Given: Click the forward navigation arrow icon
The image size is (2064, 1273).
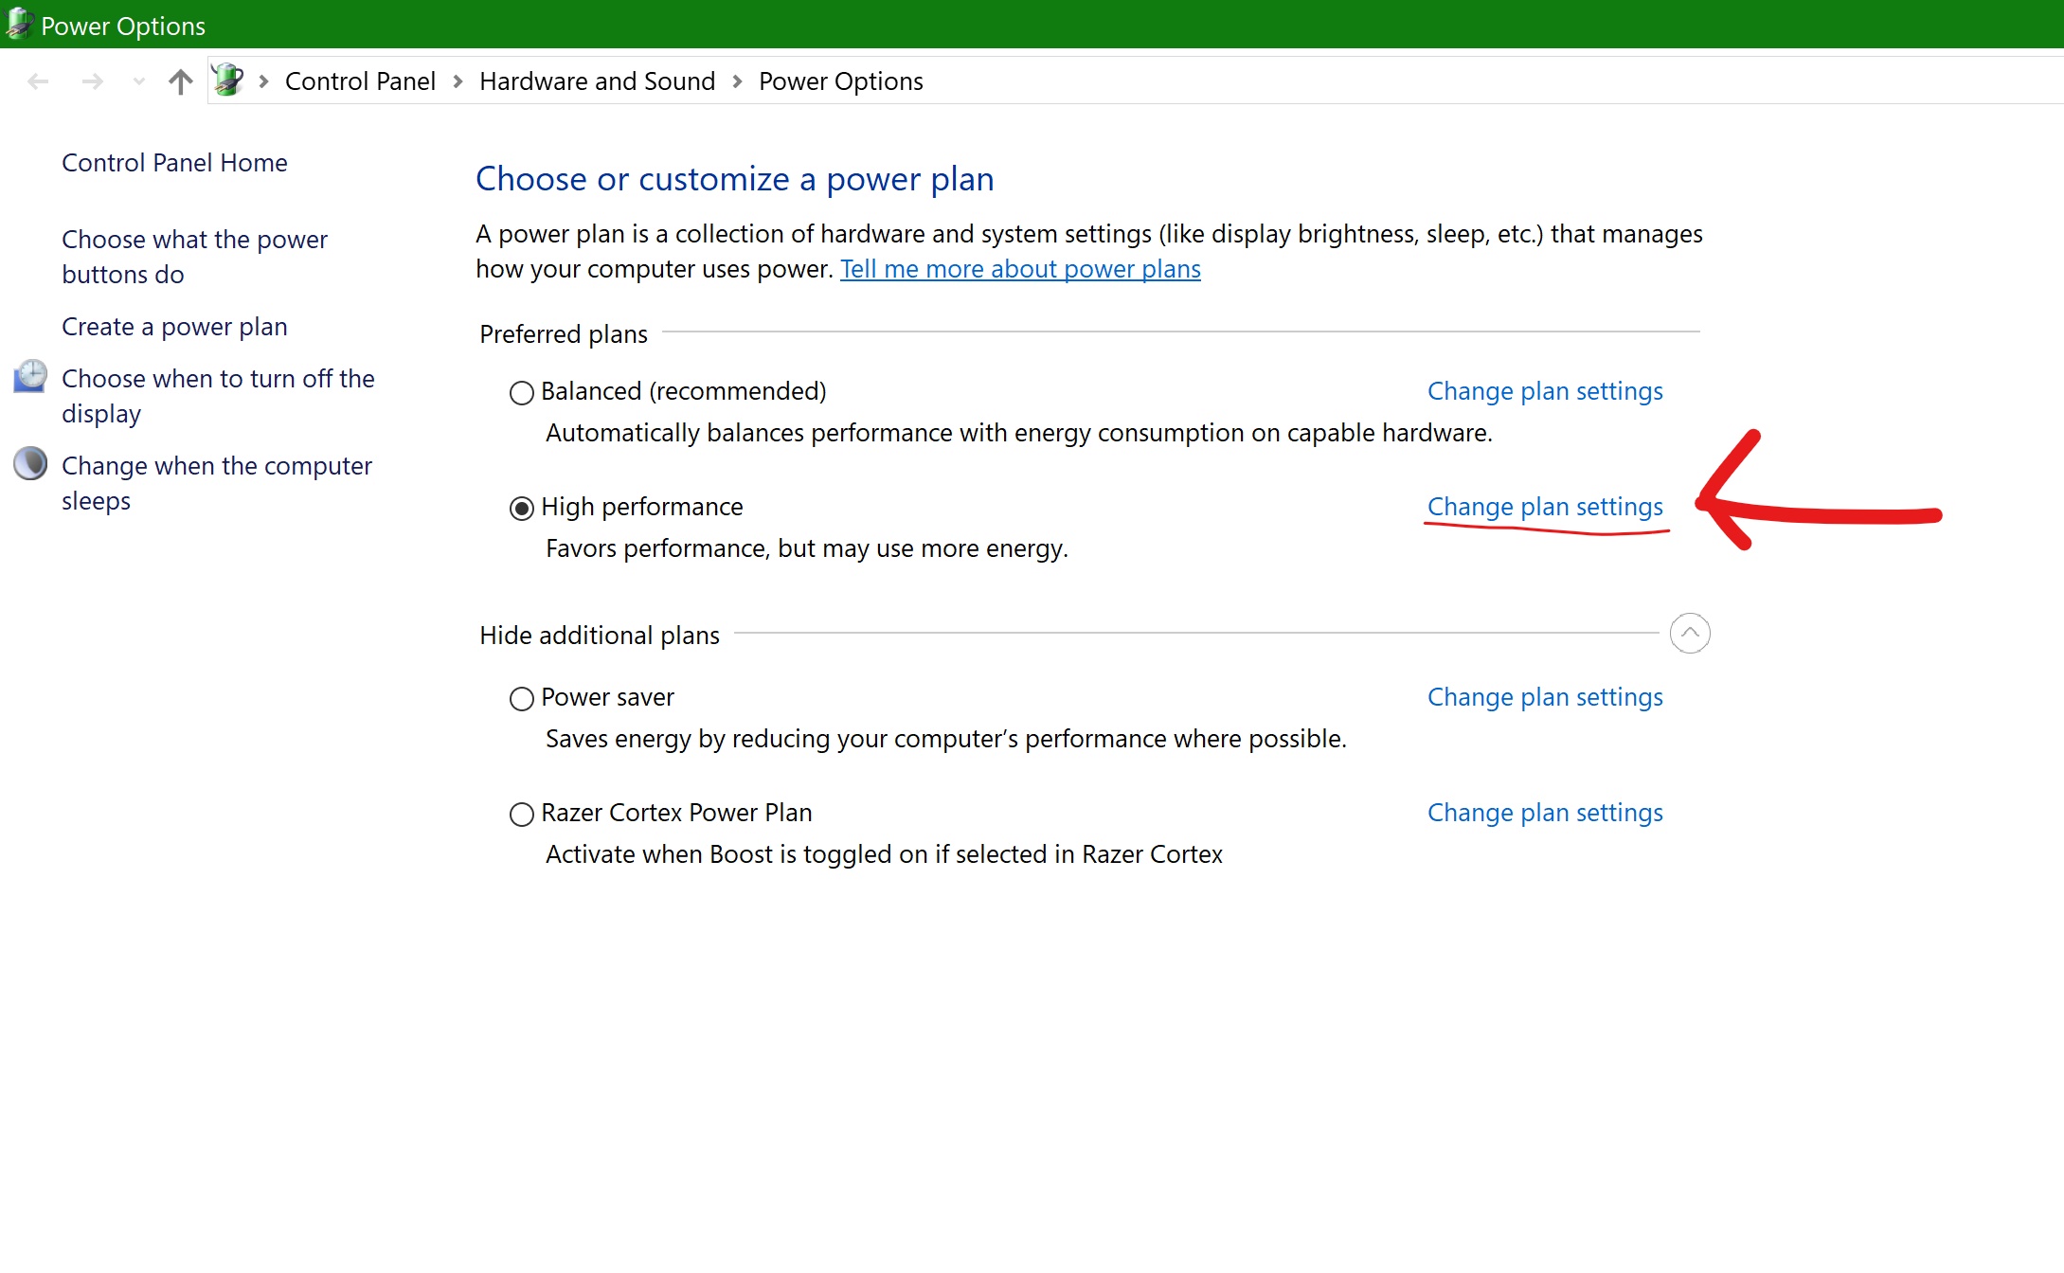Looking at the screenshot, I should point(90,81).
